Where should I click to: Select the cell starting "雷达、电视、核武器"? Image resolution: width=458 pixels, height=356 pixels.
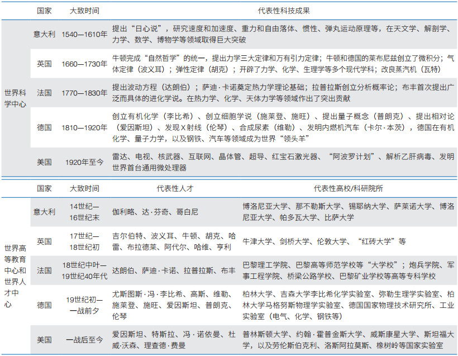[x=283, y=162]
